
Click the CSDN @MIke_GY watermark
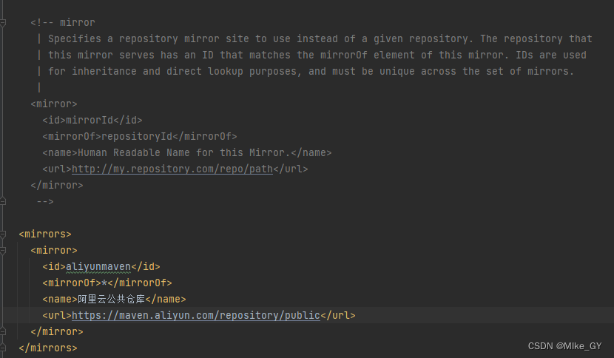coord(558,346)
